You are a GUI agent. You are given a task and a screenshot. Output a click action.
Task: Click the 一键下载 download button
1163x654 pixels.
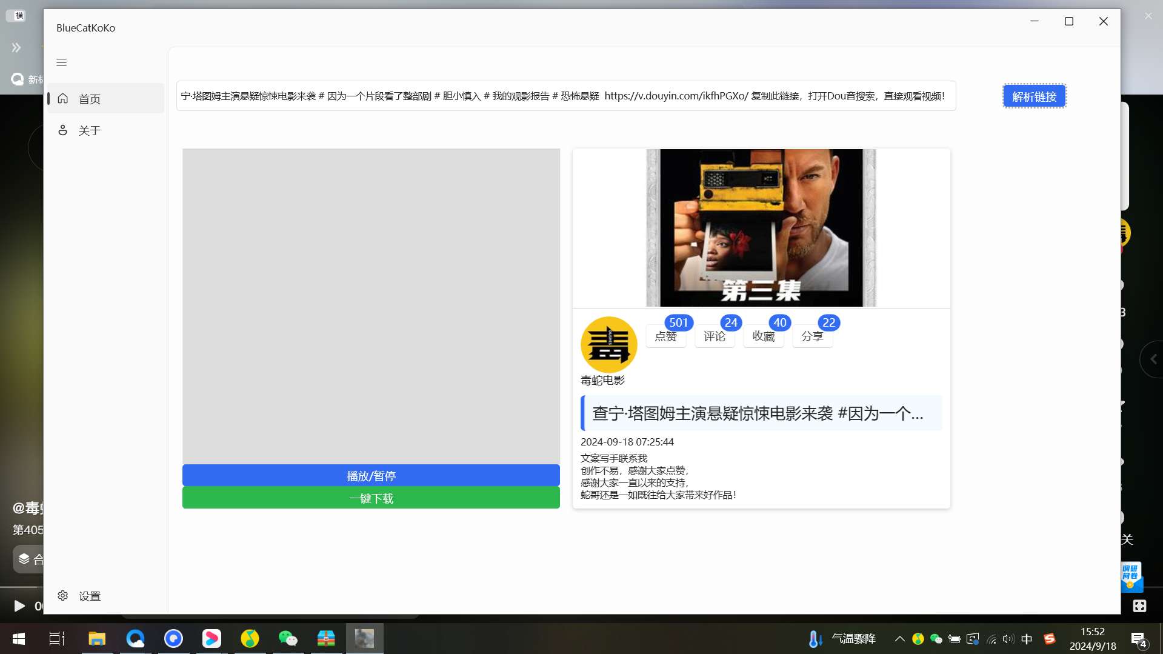(371, 498)
